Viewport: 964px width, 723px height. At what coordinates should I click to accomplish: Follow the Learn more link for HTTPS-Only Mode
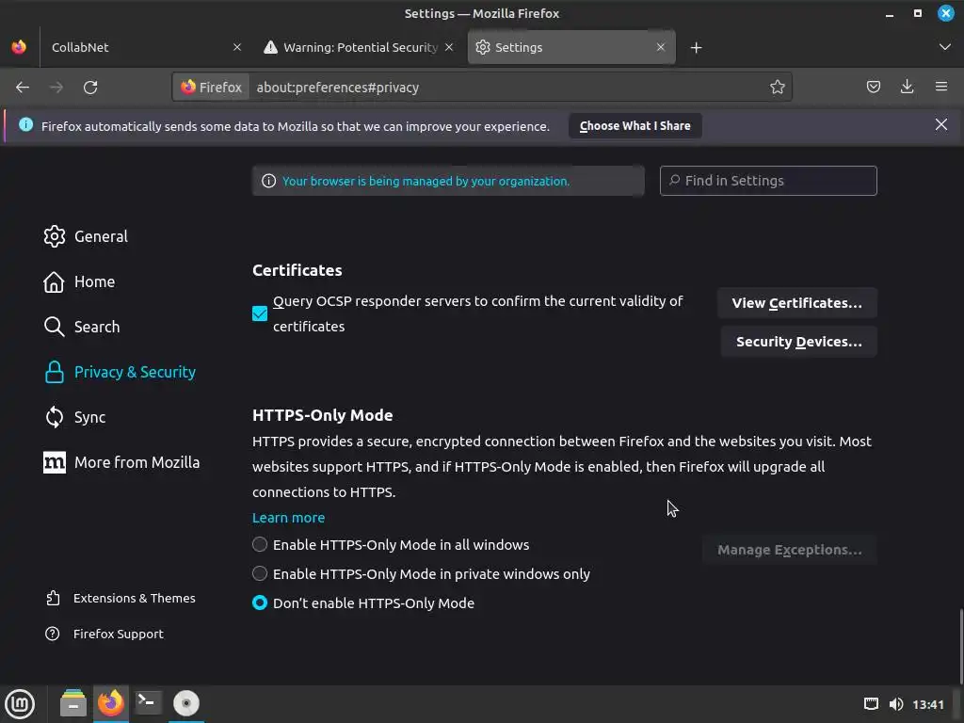[288, 518]
